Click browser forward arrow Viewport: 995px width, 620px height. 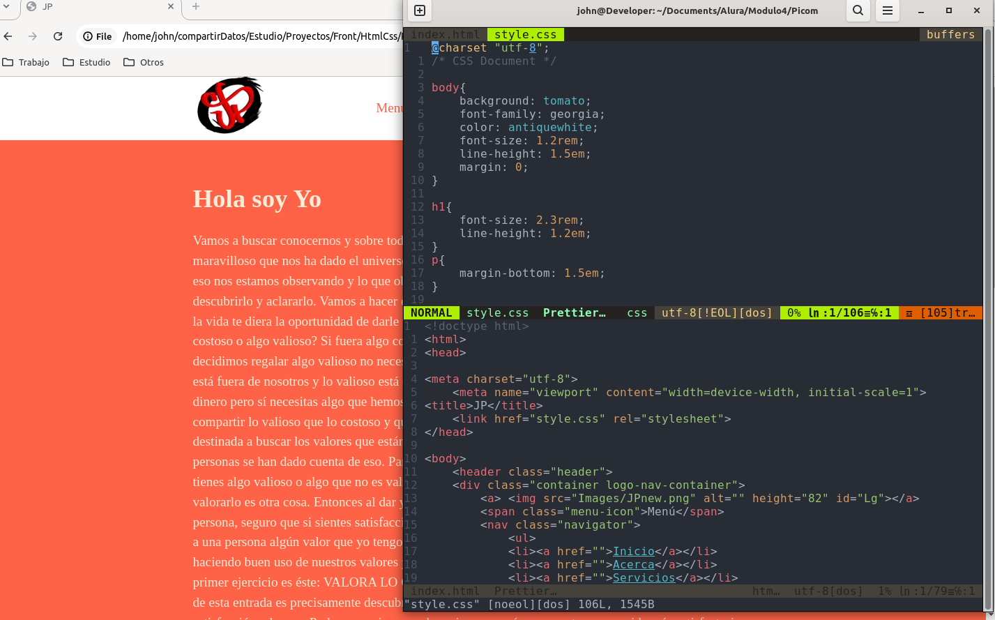point(33,36)
